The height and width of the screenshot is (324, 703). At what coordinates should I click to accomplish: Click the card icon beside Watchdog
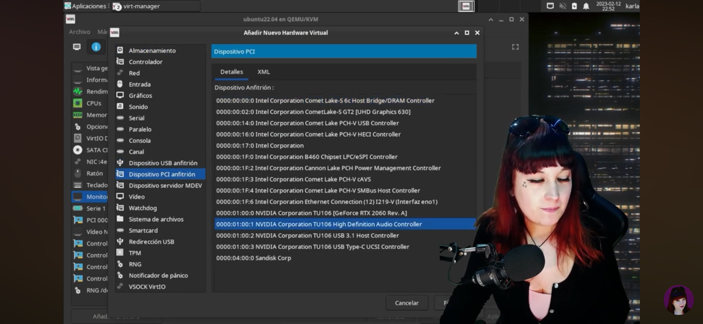pyautogui.click(x=120, y=207)
